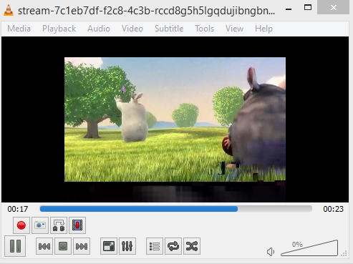
Task: Toggle the A-B loop button
Action: (x=59, y=225)
